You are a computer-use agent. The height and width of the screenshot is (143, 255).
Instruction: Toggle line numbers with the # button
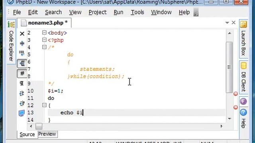pyautogui.click(x=22, y=73)
